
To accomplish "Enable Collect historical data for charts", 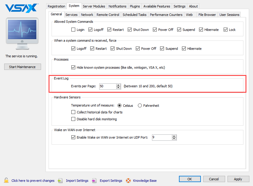I will click(73, 112).
